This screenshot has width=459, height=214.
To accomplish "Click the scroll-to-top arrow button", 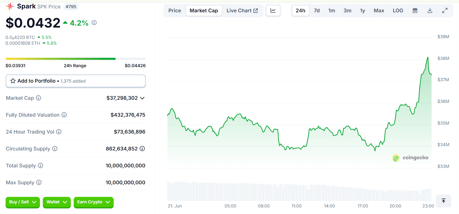I will (444, 201).
